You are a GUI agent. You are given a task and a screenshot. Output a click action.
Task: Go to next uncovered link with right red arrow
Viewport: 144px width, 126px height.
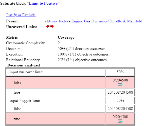pyautogui.click(x=52, y=26)
